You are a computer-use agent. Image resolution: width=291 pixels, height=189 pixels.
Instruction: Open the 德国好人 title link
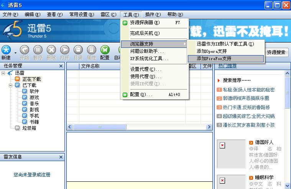264,142
